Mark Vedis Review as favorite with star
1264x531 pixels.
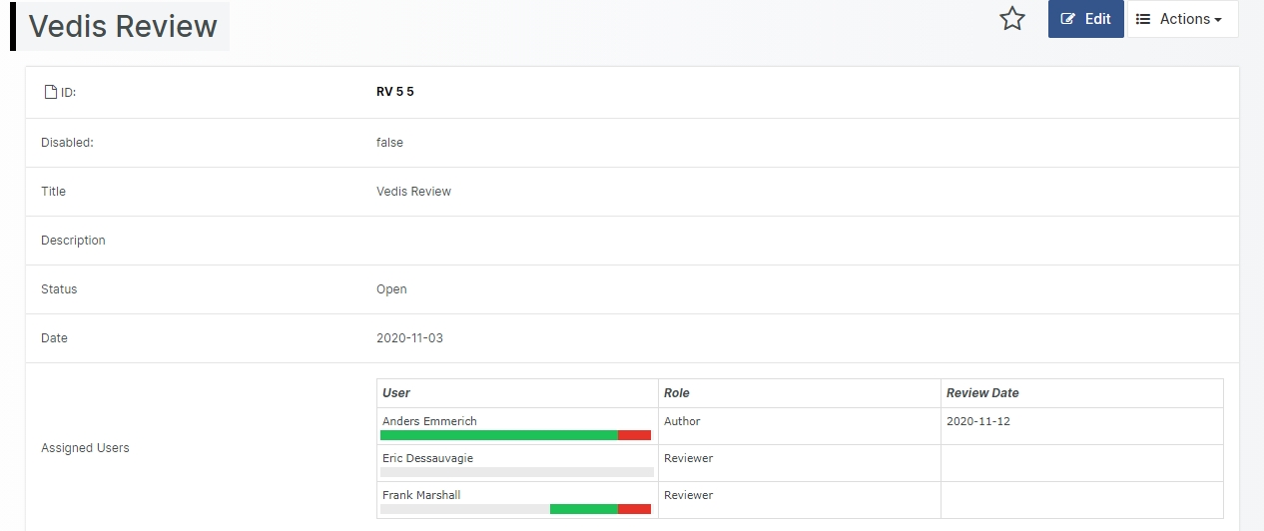coord(1012,19)
